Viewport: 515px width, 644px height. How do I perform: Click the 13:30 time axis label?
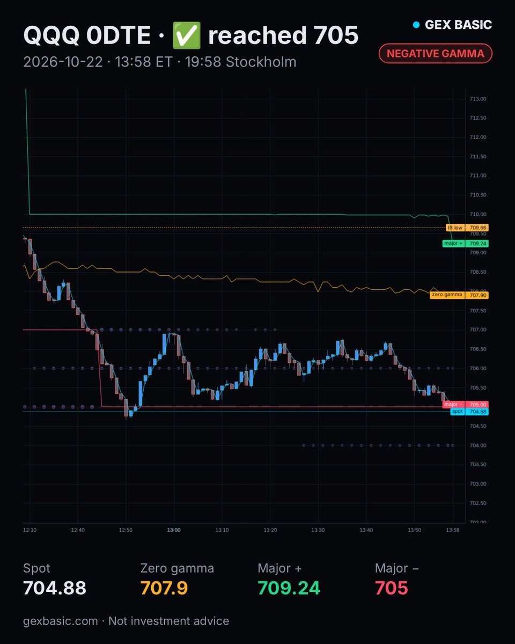tap(318, 530)
